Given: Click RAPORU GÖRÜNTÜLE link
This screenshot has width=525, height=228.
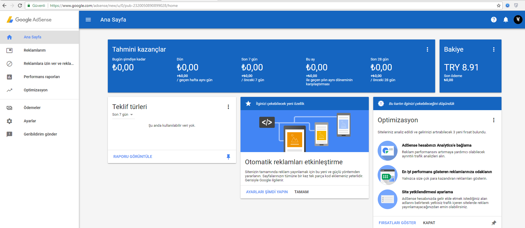Looking at the screenshot, I should point(133,157).
